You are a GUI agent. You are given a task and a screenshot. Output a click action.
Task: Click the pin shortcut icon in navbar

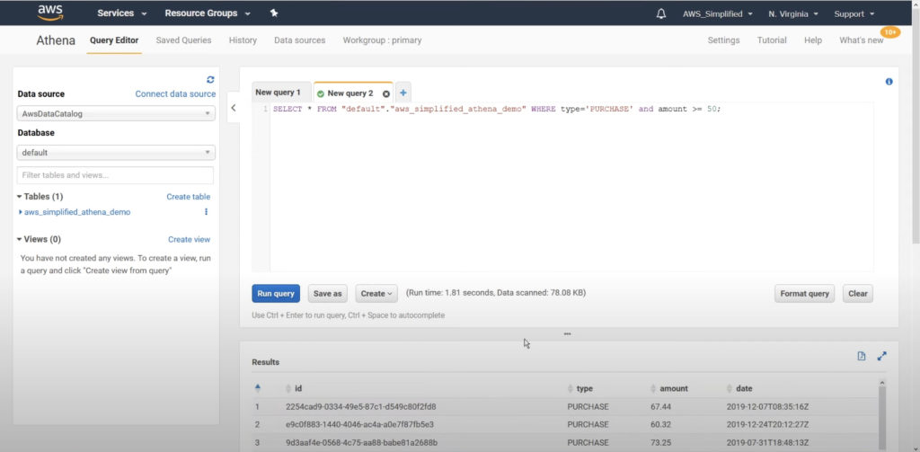274,13
